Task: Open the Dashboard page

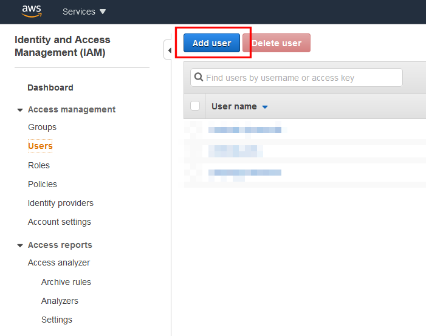Action: click(x=50, y=87)
